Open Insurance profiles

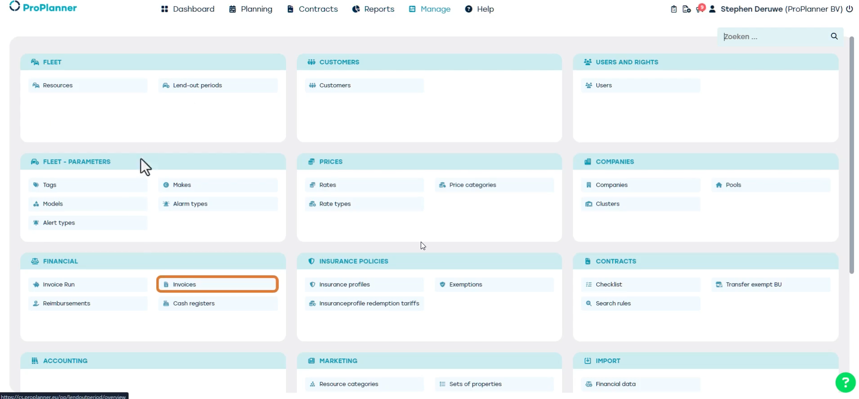[x=364, y=285]
